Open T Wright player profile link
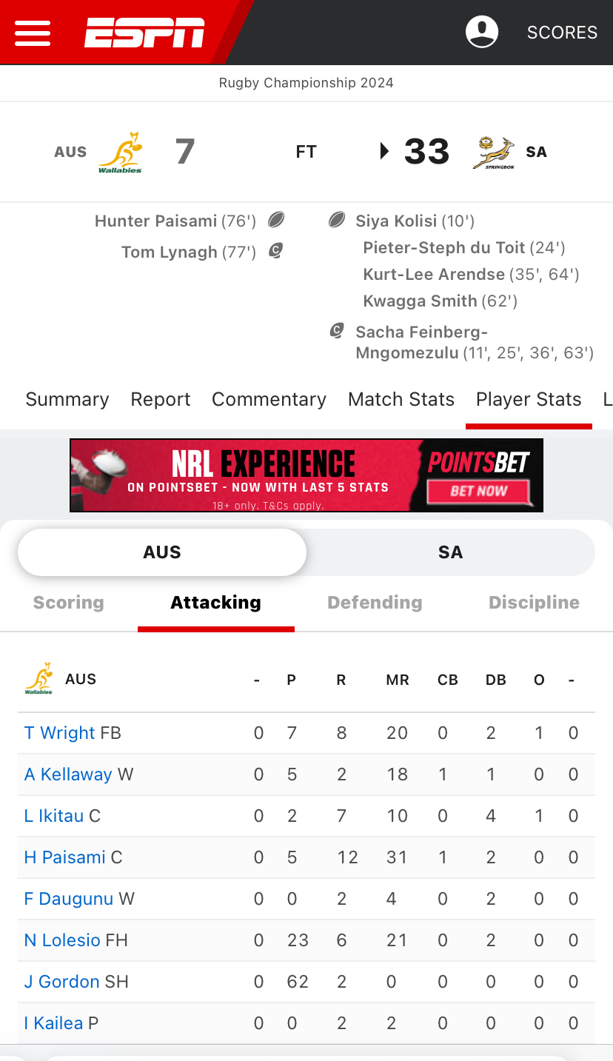 click(59, 733)
